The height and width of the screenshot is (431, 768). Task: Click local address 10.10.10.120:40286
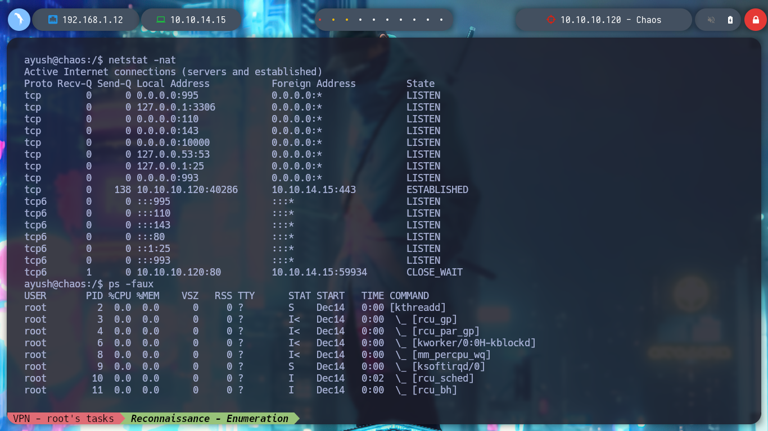point(187,190)
